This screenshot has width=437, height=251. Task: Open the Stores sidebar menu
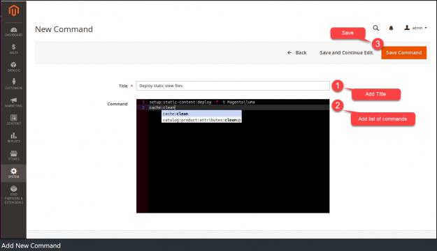14,155
